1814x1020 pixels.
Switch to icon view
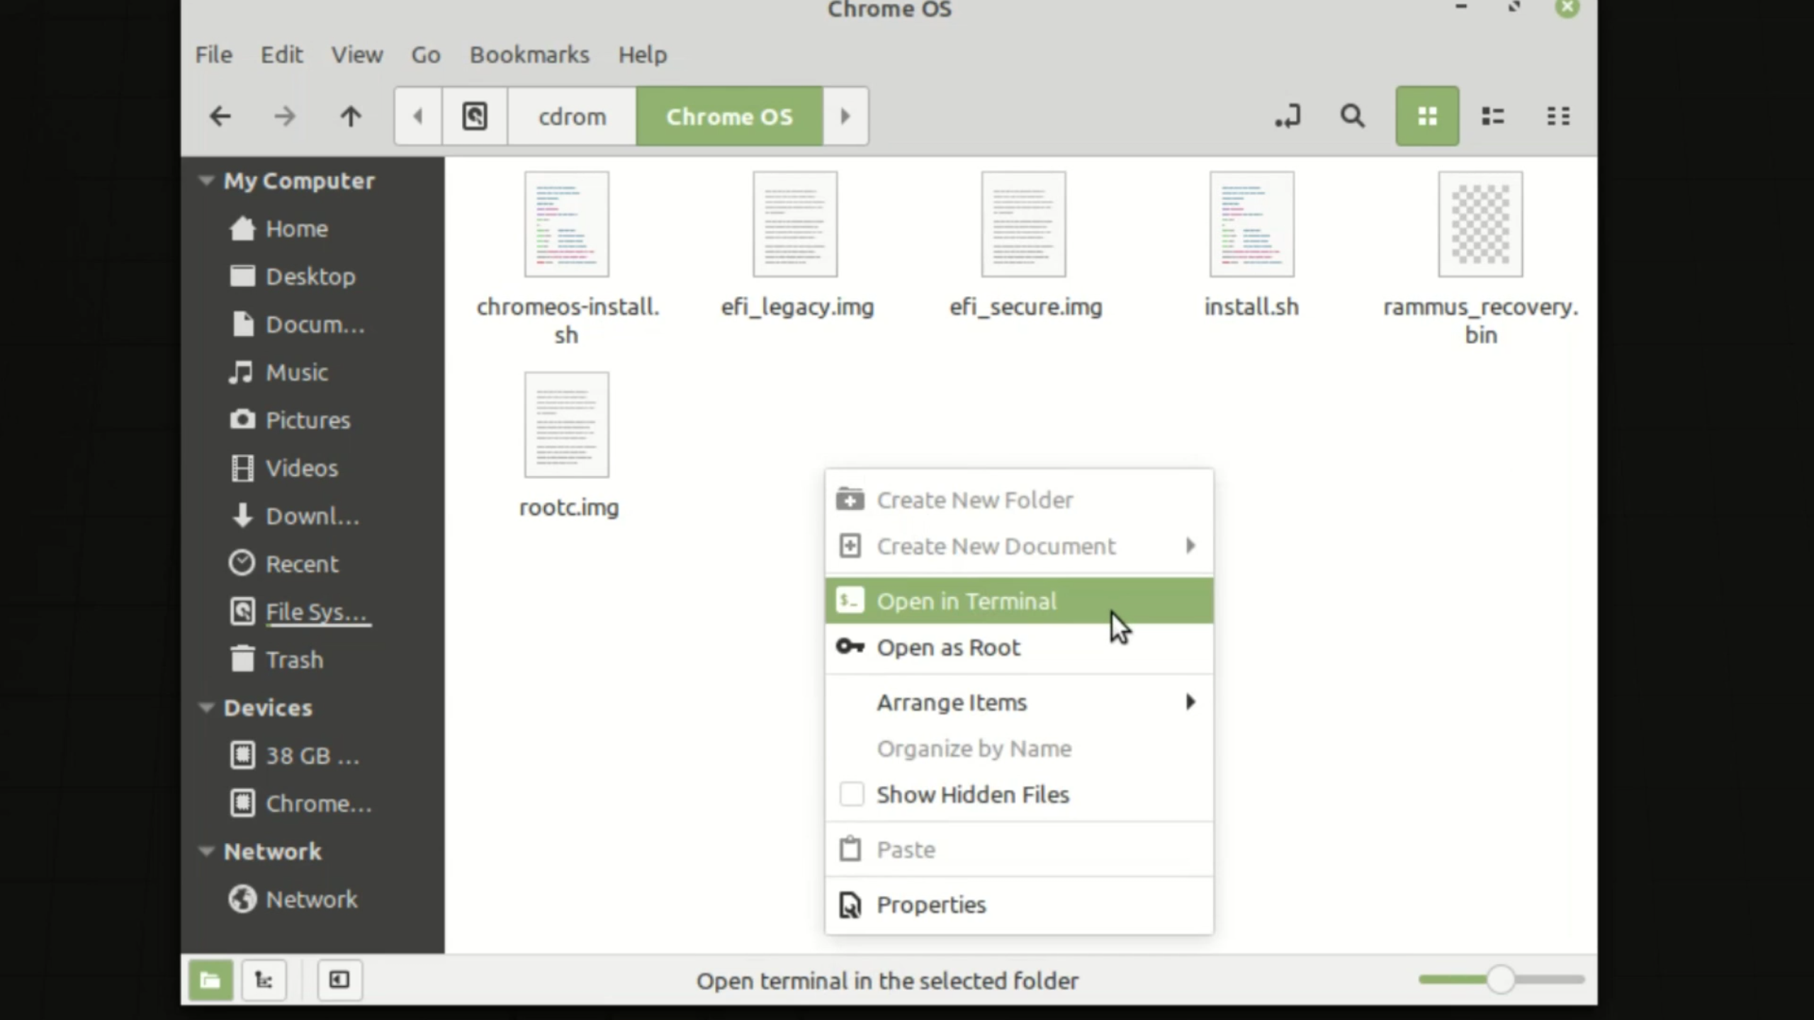(1427, 116)
